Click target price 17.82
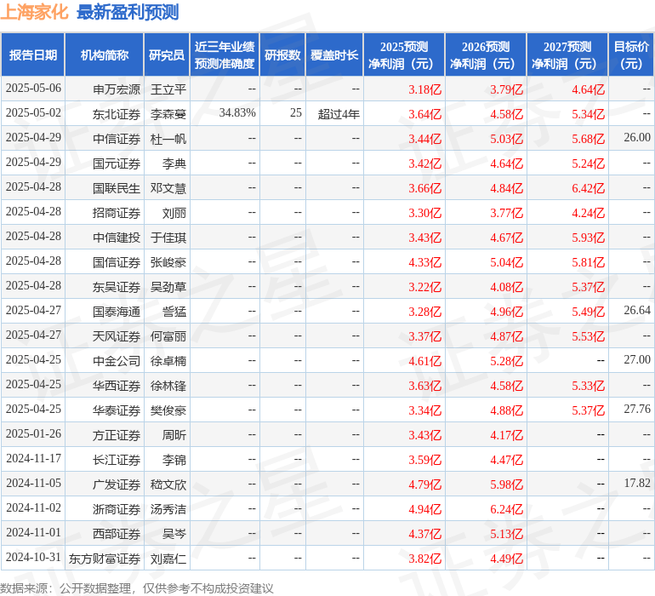 coord(637,483)
